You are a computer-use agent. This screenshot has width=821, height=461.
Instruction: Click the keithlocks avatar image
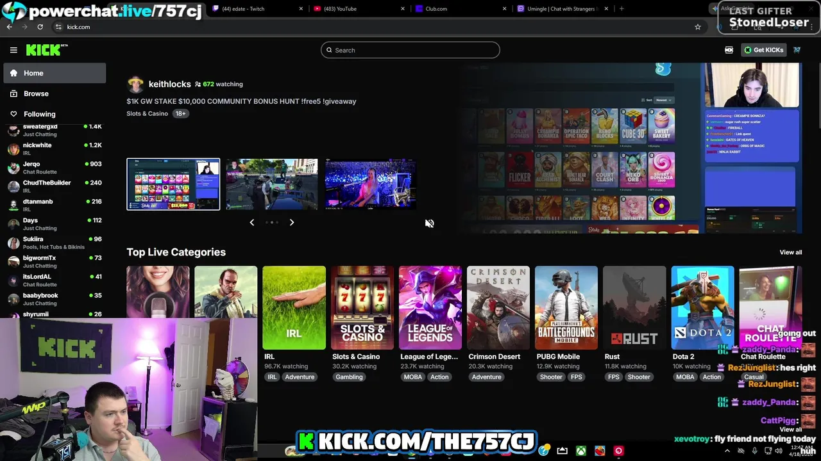[135, 84]
